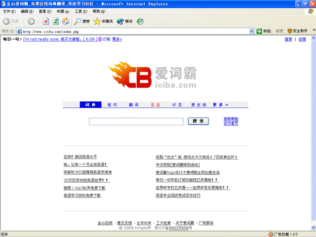Click 设为首页 set homepage link
The width and height of the screenshot is (316, 237).
(231, 123)
